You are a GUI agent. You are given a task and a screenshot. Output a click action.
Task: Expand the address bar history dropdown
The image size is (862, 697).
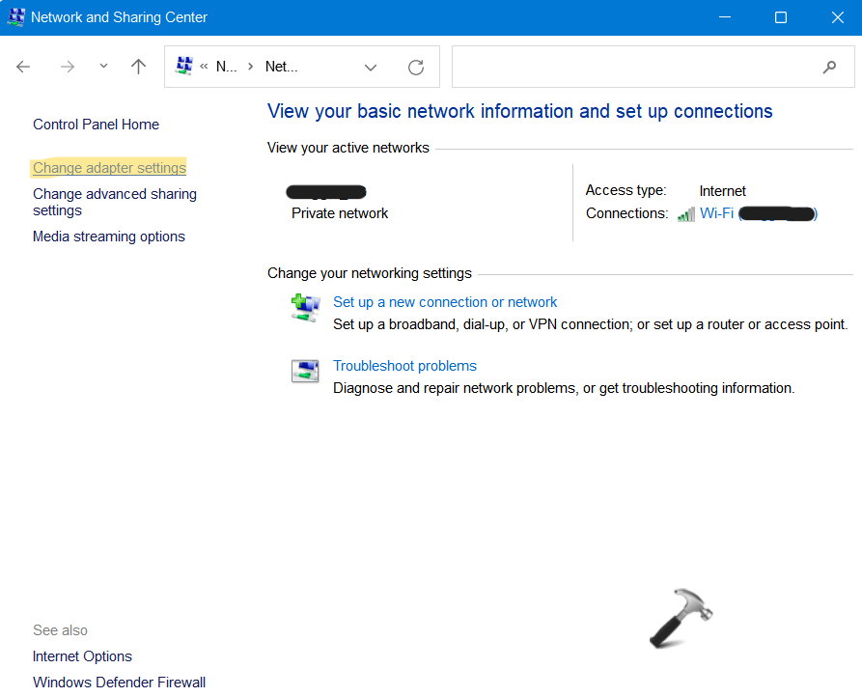click(x=371, y=67)
